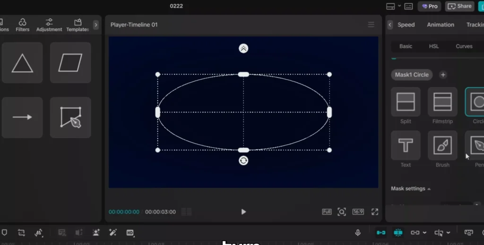This screenshot has height=245, width=484.
Task: Open the 16:9 aspect ratio selector
Action: click(x=358, y=211)
